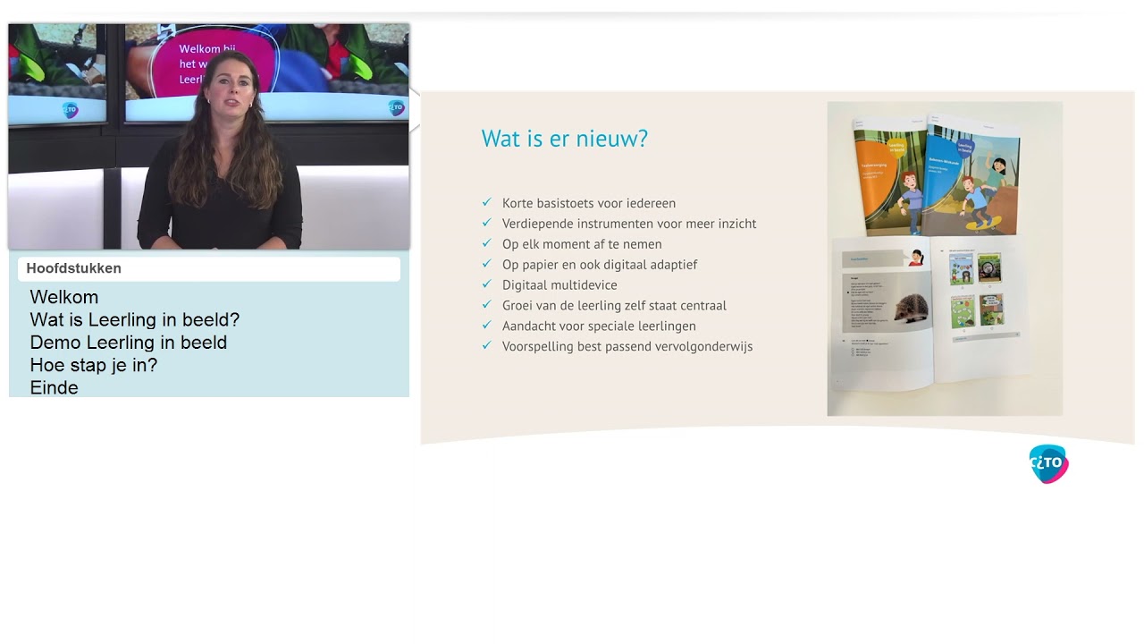The image size is (1144, 644).
Task: Click checkmark beside 'Digitaal multidevice'
Action: click(x=487, y=284)
